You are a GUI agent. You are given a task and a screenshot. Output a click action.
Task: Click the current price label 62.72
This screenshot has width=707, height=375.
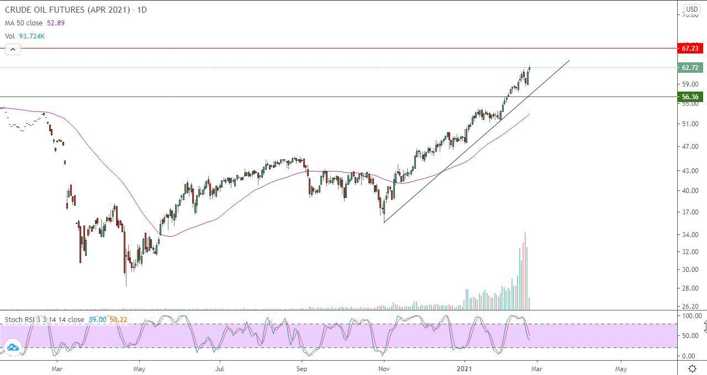pyautogui.click(x=690, y=68)
